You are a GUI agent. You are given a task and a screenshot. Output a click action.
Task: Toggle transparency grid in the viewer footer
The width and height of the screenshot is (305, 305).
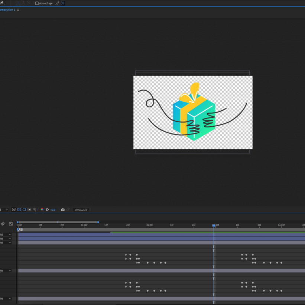pos(19,210)
